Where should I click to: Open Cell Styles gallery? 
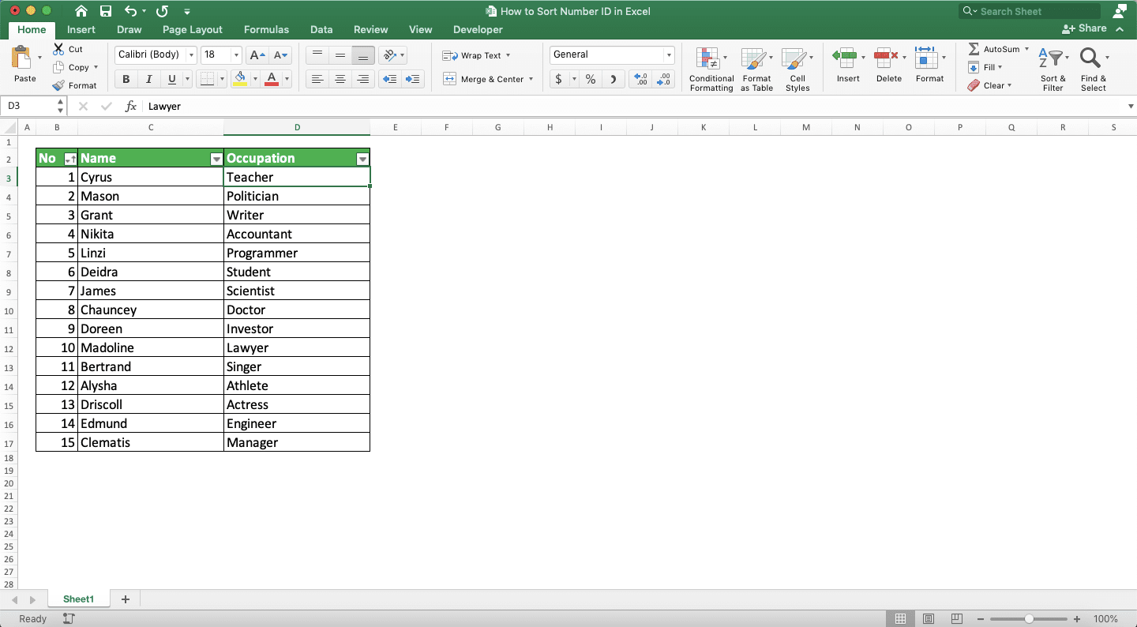797,69
